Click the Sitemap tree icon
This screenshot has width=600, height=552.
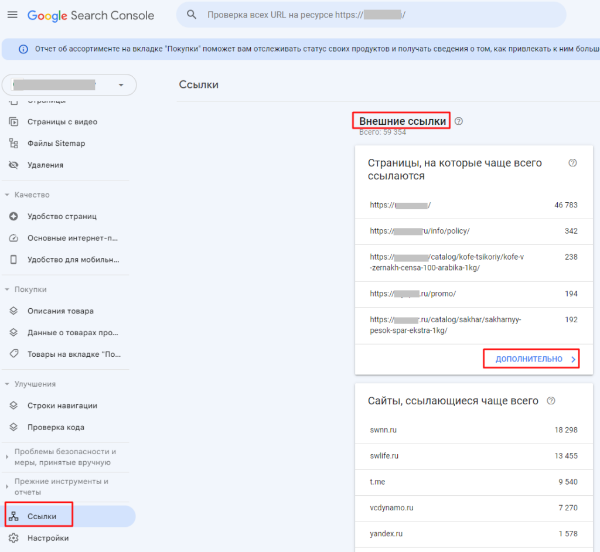click(13, 143)
